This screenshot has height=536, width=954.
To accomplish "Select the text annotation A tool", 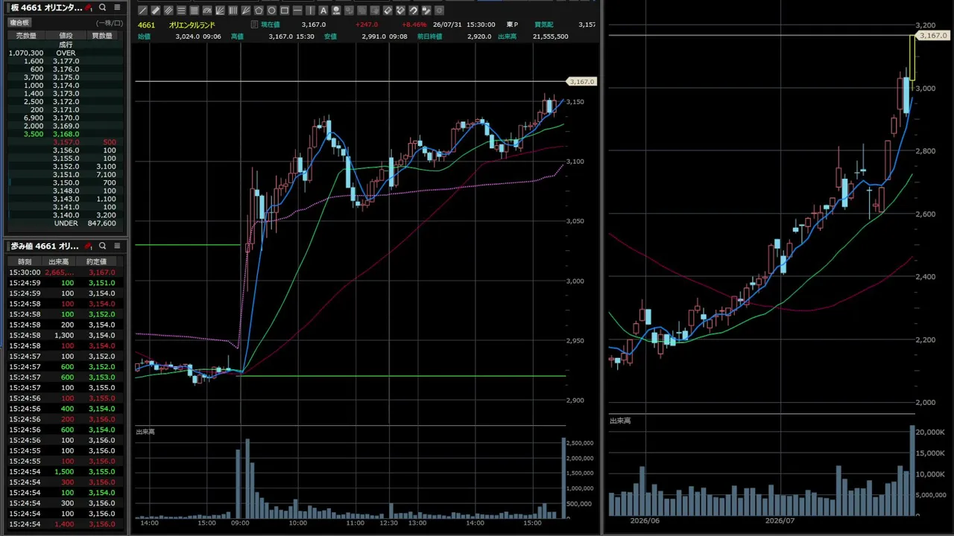I will 323,10.
